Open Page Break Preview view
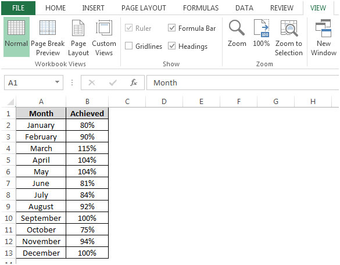This screenshot has height=265, width=340. (48, 38)
